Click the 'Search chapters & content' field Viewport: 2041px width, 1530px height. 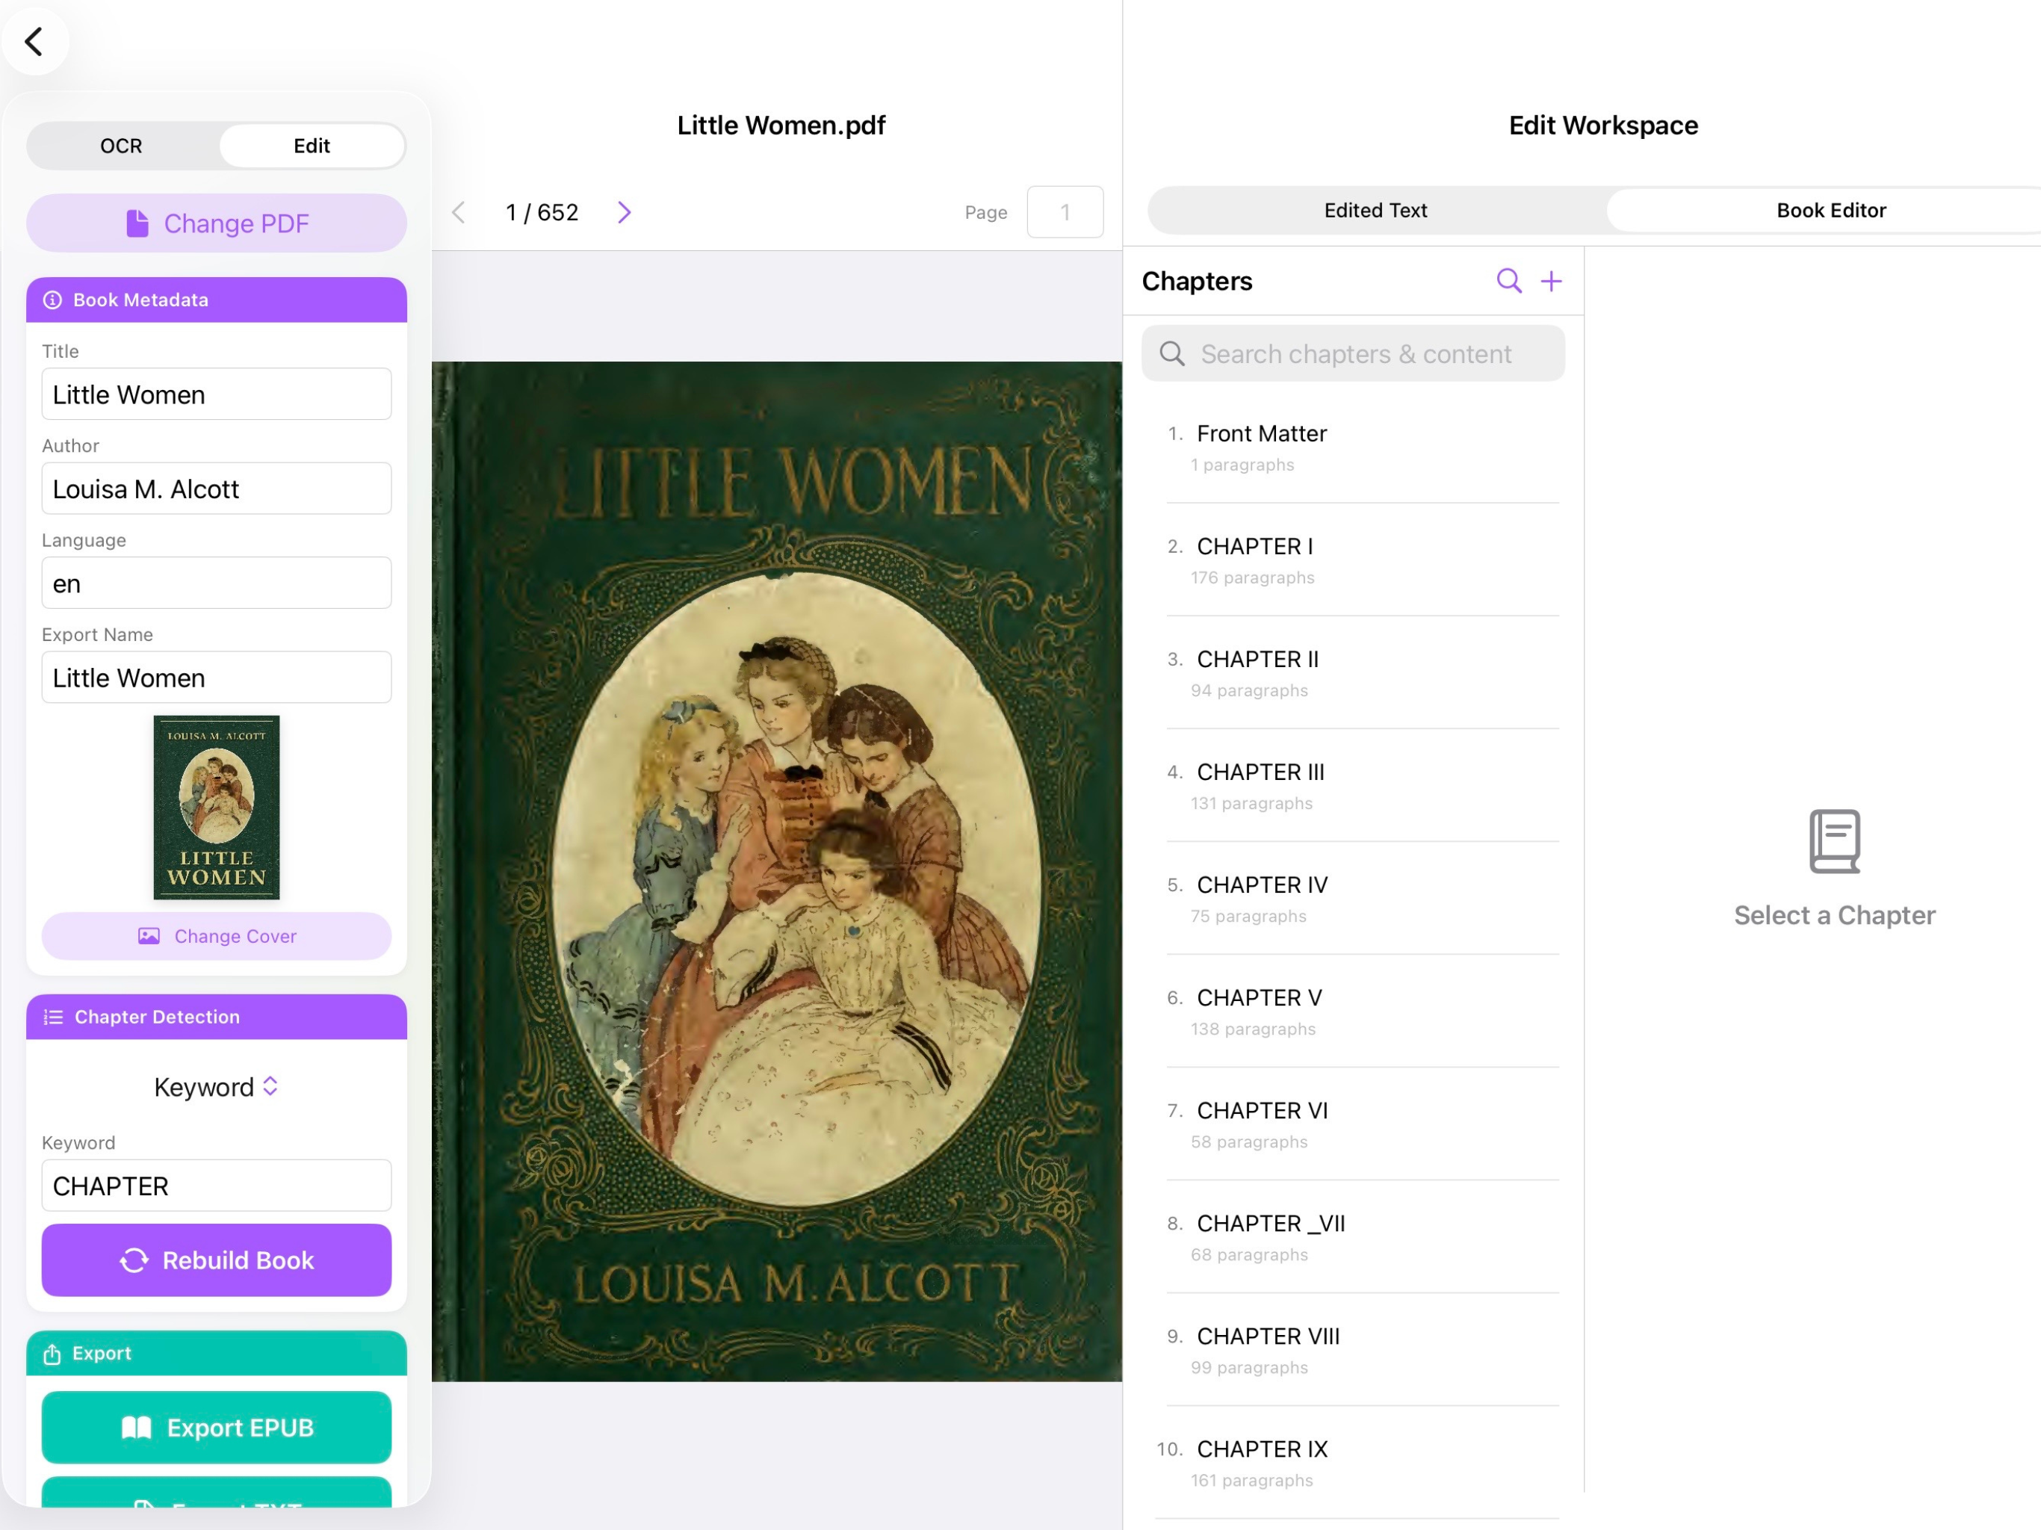click(1353, 354)
